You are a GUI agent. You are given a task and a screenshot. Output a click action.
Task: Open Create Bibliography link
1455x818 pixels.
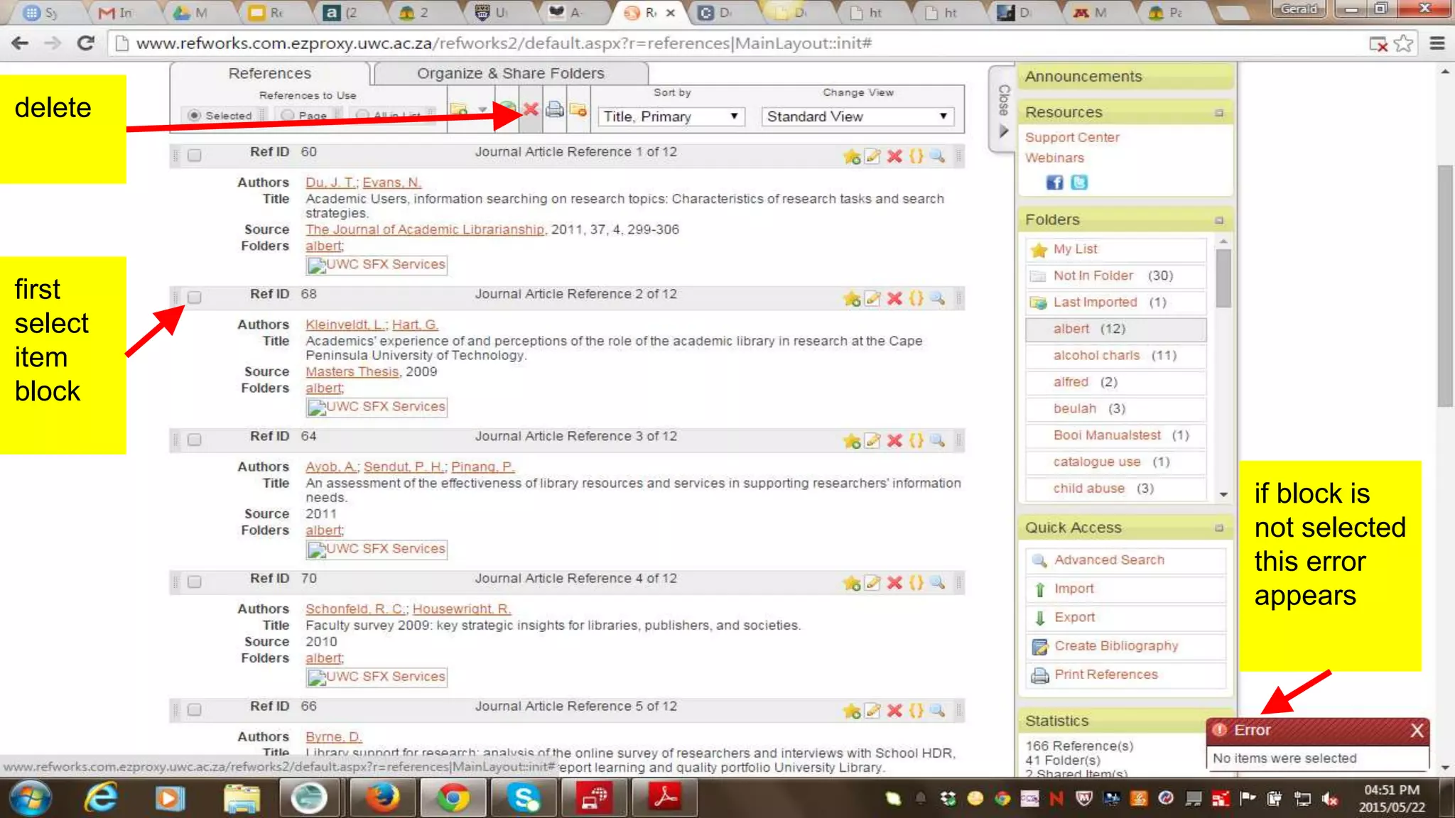(x=1115, y=645)
